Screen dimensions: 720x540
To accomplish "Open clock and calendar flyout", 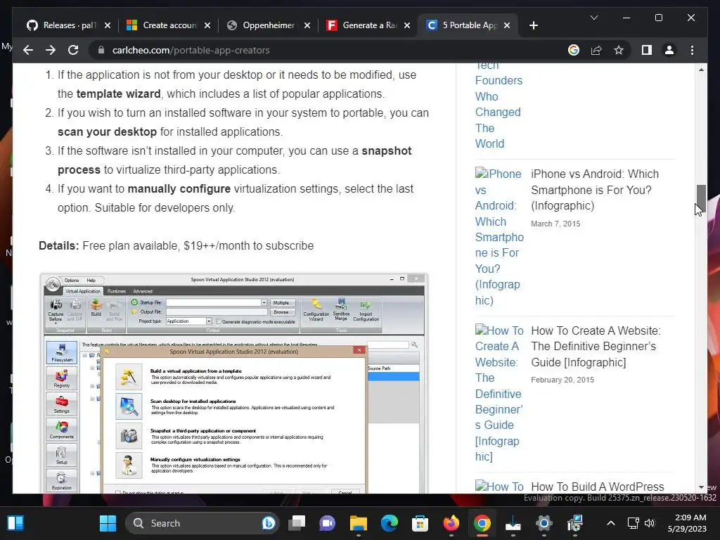I will [687, 523].
